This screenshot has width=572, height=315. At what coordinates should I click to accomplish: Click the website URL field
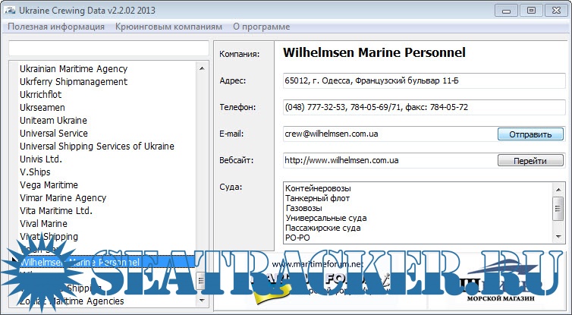coord(388,161)
